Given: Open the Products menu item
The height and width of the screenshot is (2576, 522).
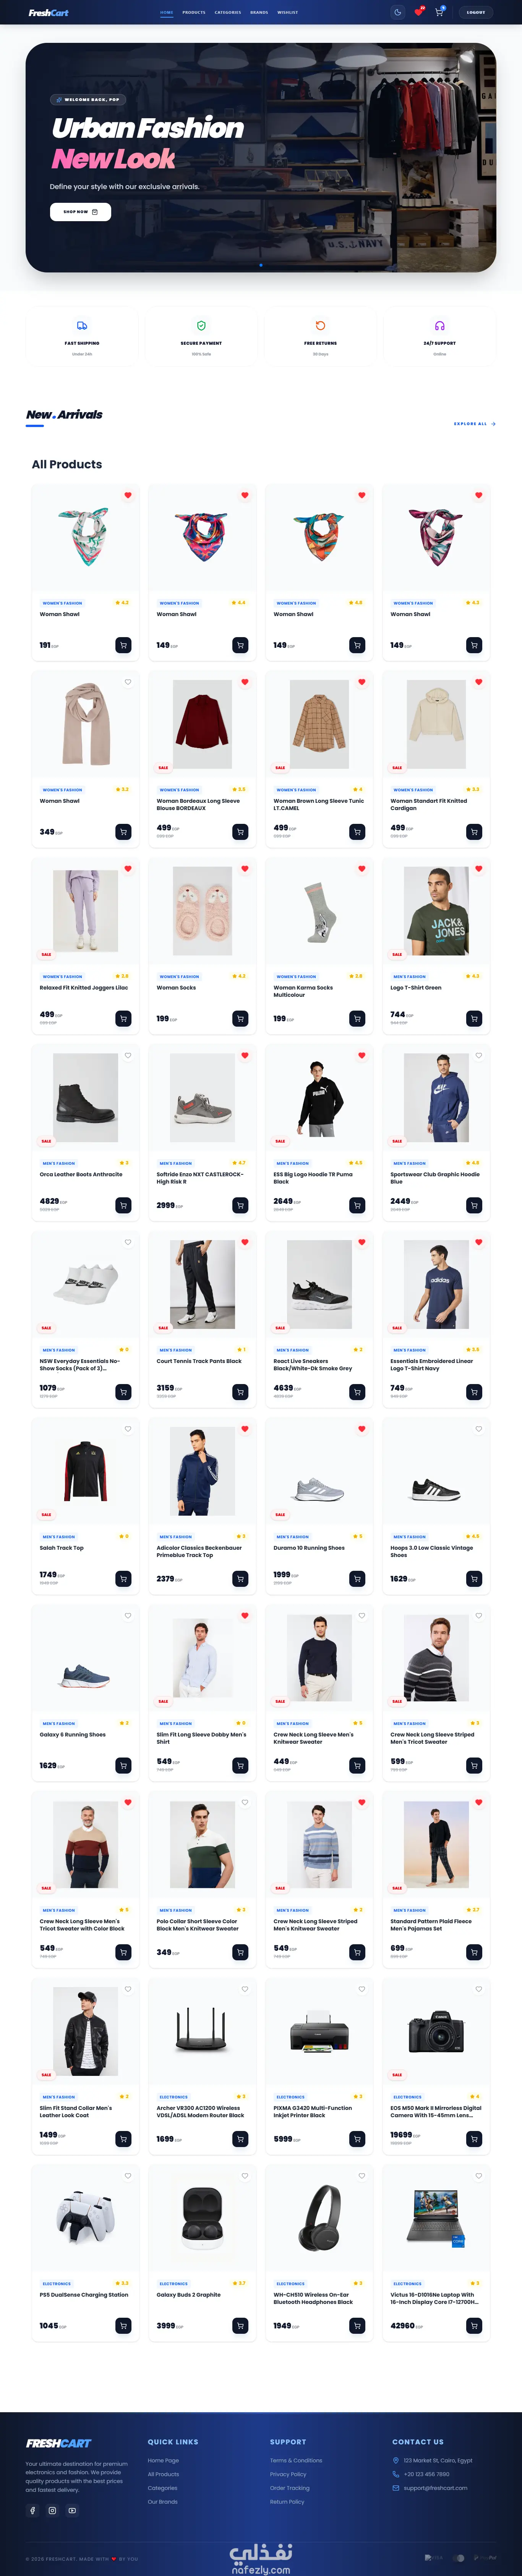Looking at the screenshot, I should click(x=194, y=12).
